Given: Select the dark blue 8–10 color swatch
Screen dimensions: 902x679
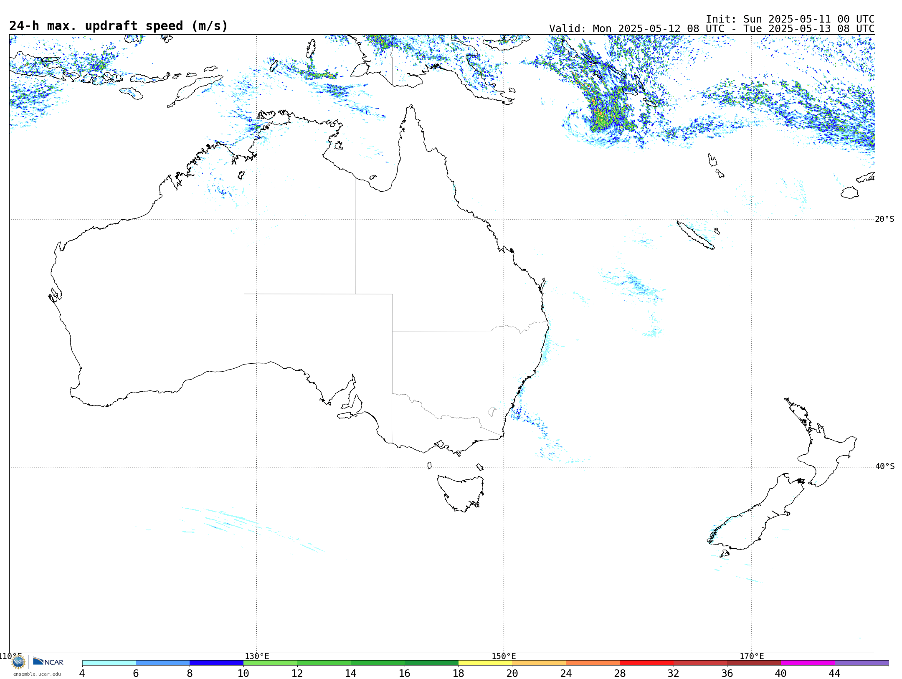Looking at the screenshot, I should click(216, 663).
